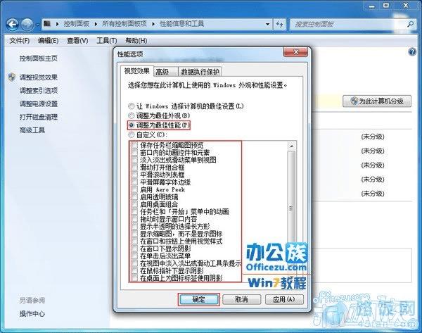The height and width of the screenshot is (333, 422).
Task: Check 淡入淡出或滑动菜单到视图
Action: tap(134, 160)
